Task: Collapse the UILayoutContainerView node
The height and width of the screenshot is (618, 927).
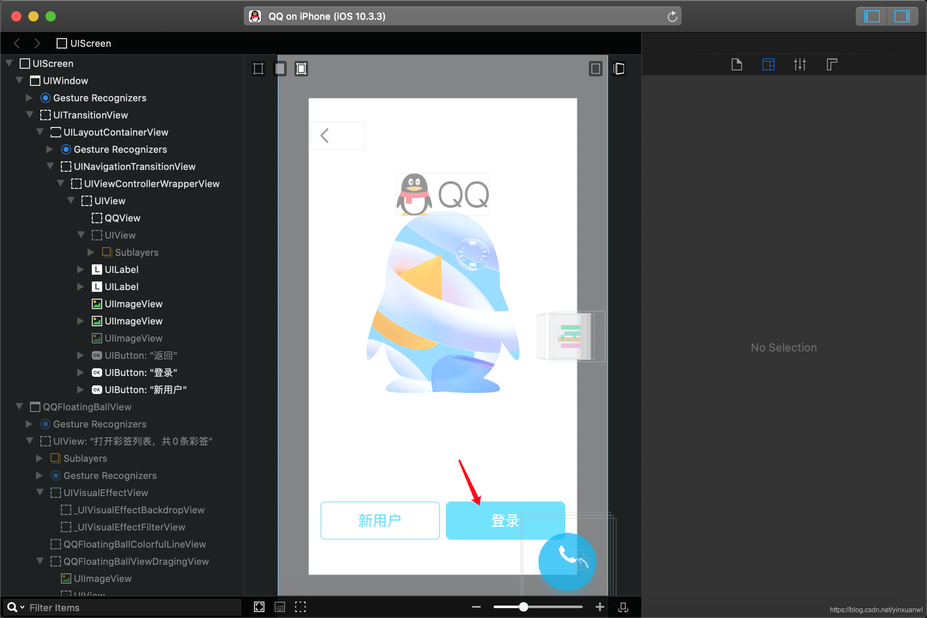Action: pos(40,132)
